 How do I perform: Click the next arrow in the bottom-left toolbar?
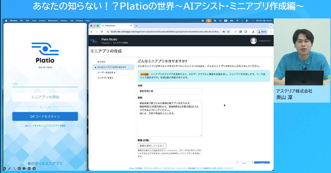[x=34, y=168]
